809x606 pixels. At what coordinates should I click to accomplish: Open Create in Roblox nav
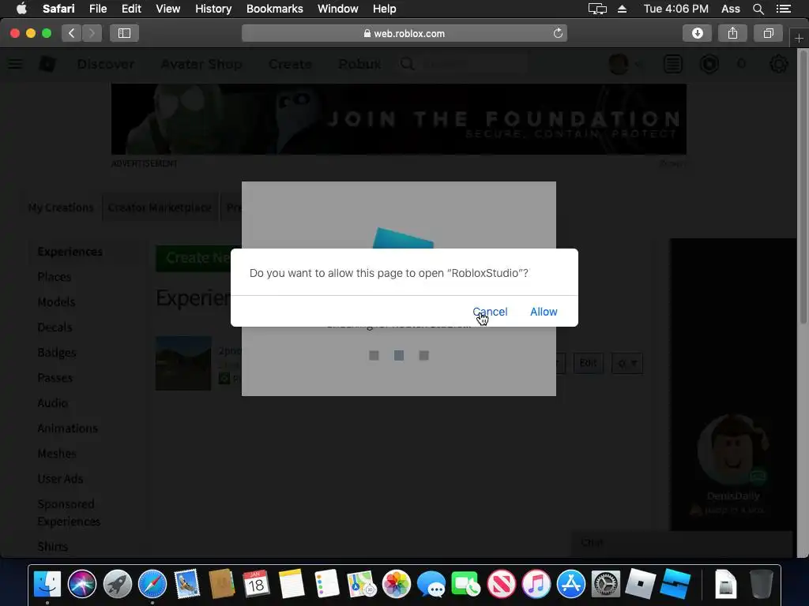point(290,64)
